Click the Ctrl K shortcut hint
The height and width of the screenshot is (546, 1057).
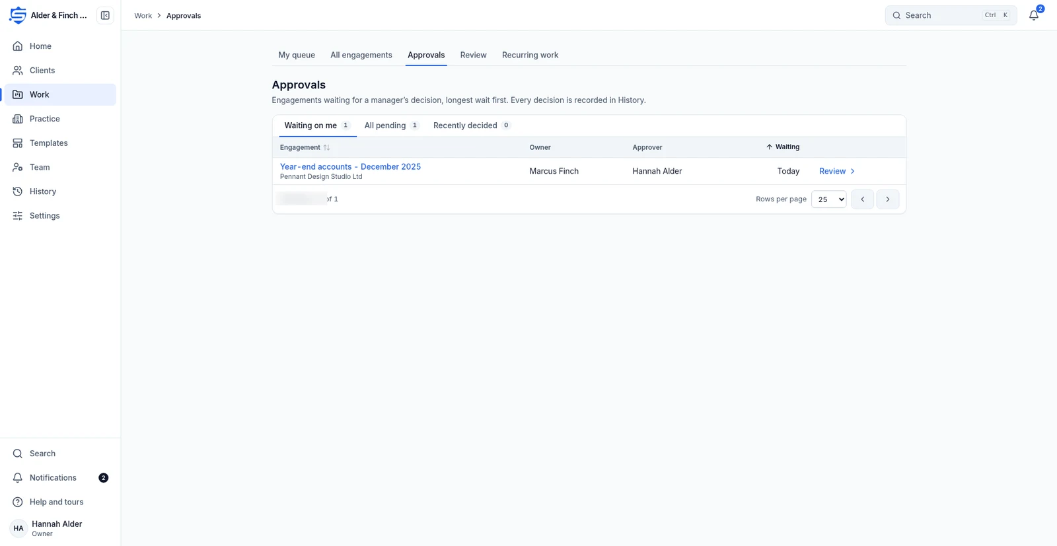pos(998,15)
